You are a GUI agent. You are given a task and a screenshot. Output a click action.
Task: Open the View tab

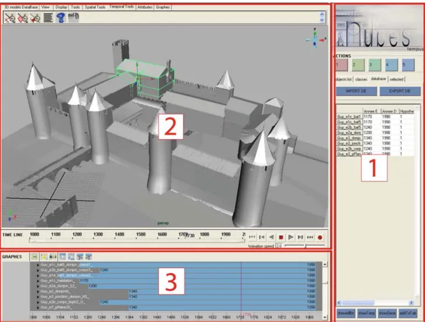click(x=45, y=8)
